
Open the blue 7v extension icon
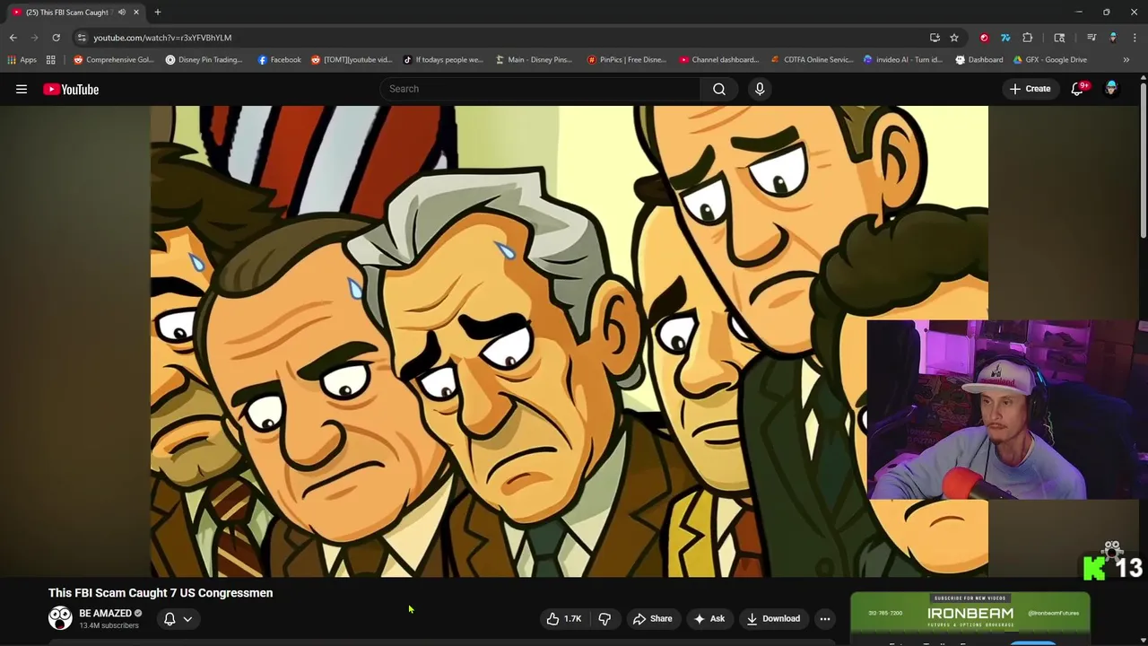[x=1005, y=38]
